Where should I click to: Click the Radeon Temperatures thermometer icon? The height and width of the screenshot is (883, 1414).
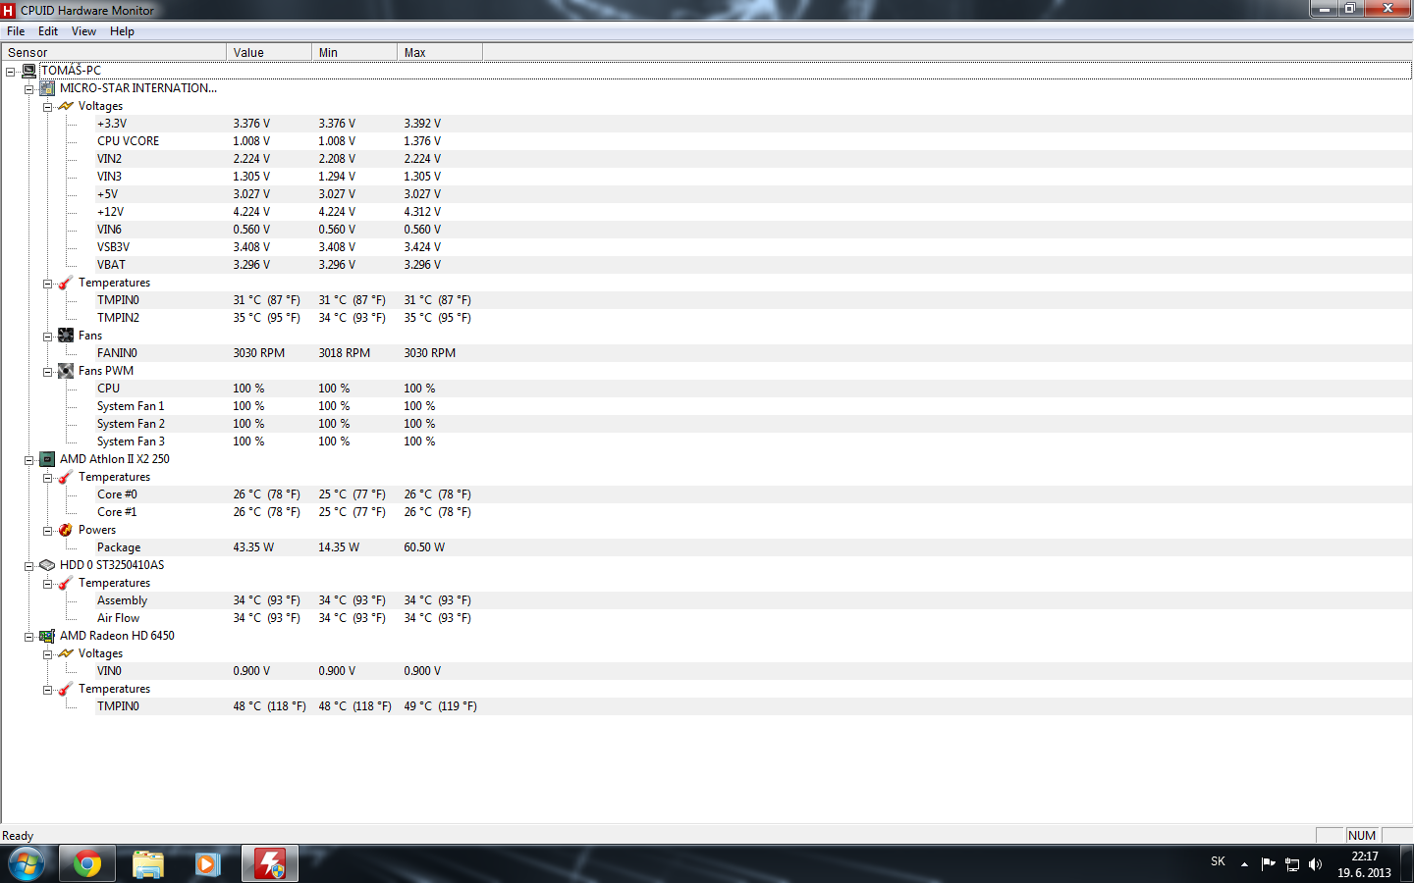coord(66,689)
